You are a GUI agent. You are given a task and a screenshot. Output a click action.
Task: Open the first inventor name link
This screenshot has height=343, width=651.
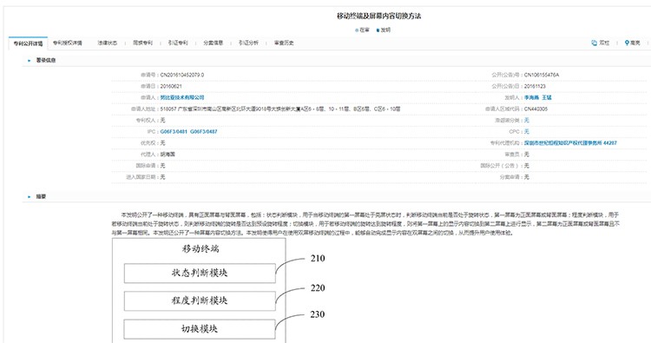[531, 97]
